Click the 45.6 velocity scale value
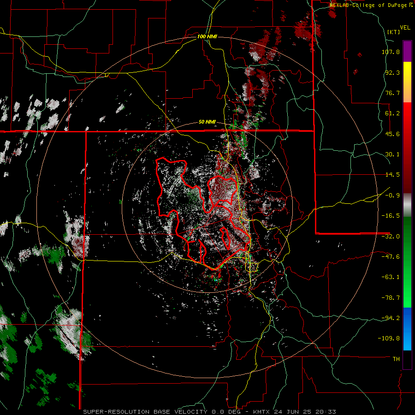415x415 pixels. click(392, 134)
